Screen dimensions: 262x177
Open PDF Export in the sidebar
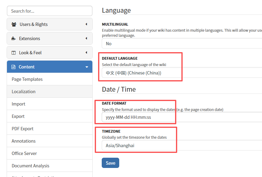(x=50, y=128)
